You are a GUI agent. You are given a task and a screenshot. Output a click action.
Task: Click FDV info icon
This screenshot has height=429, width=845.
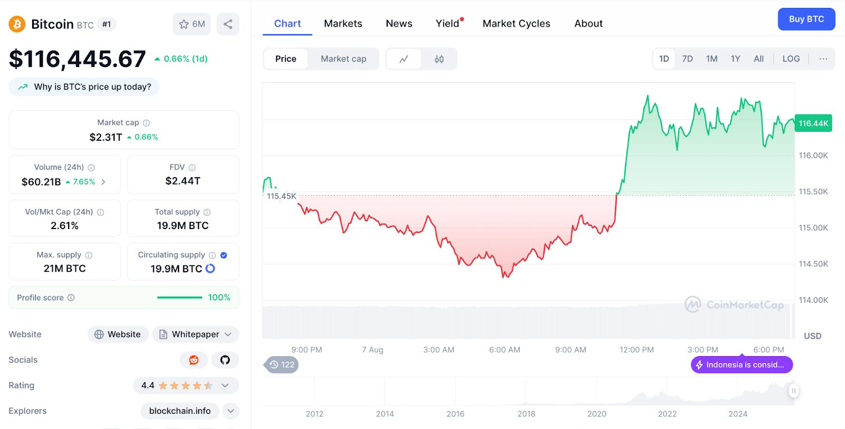192,168
